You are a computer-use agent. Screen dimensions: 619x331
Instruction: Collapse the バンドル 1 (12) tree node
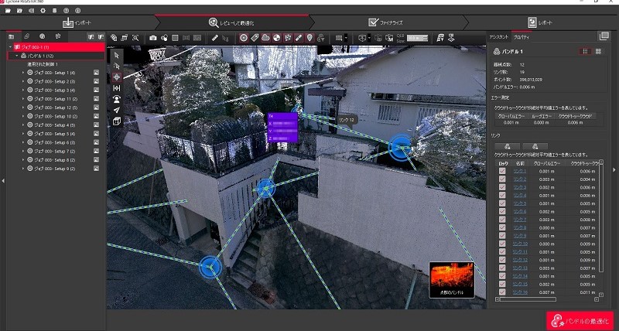point(15,56)
